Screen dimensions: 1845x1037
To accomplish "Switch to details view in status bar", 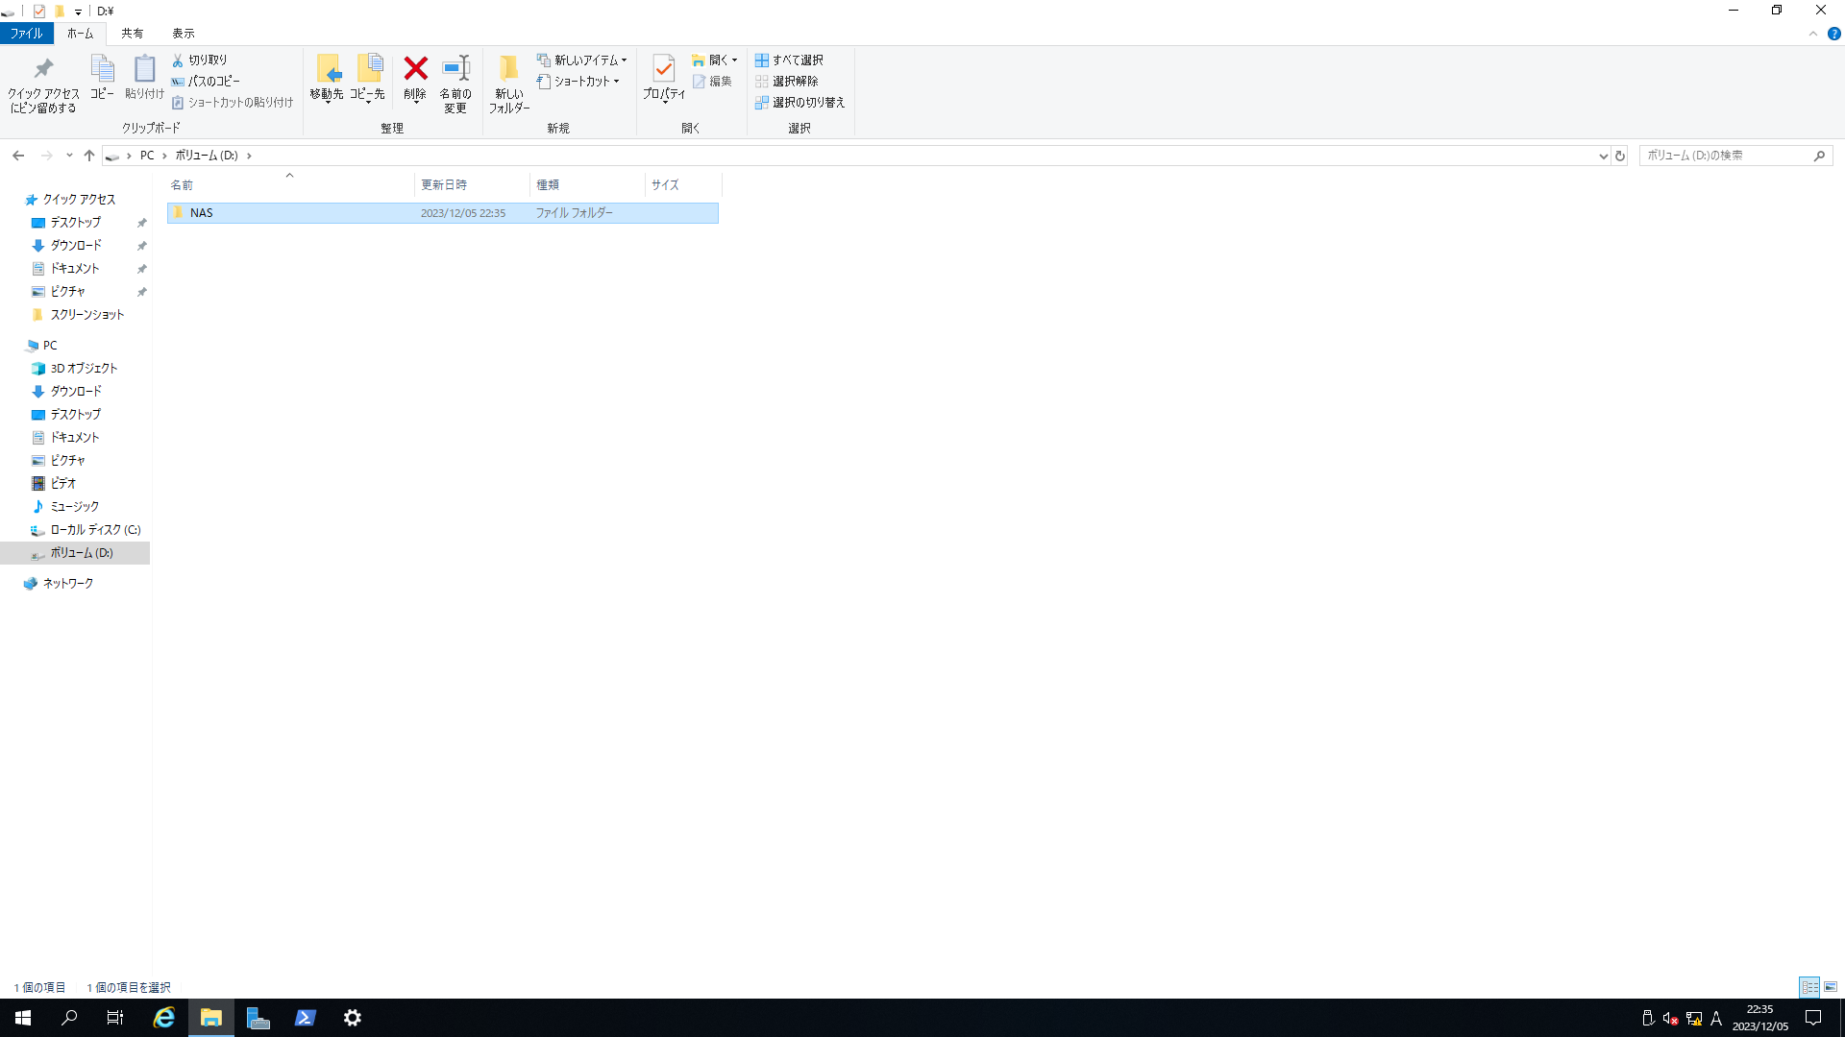I will coord(1809,987).
